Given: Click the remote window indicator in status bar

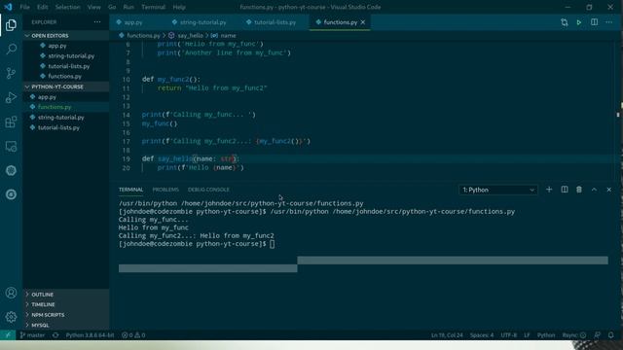Looking at the screenshot, I should point(8,334).
